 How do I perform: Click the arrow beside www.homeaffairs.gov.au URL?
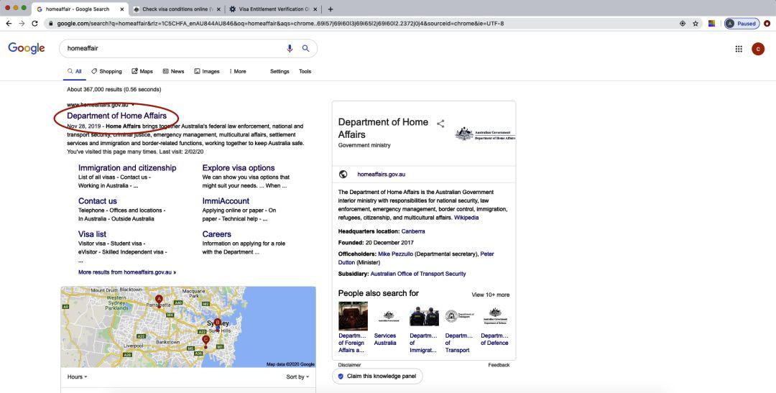(133, 105)
